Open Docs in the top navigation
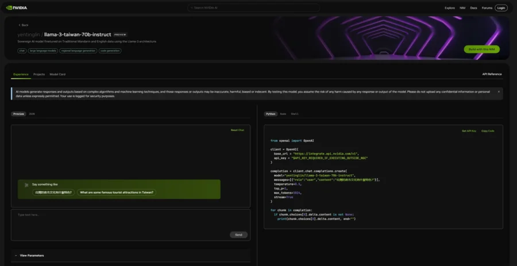The width and height of the screenshot is (517, 266). (473, 8)
